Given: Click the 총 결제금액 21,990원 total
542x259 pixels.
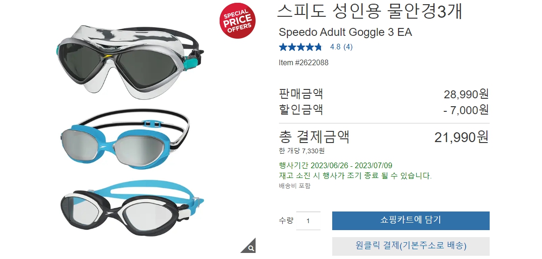Looking at the screenshot, I should point(461,137).
